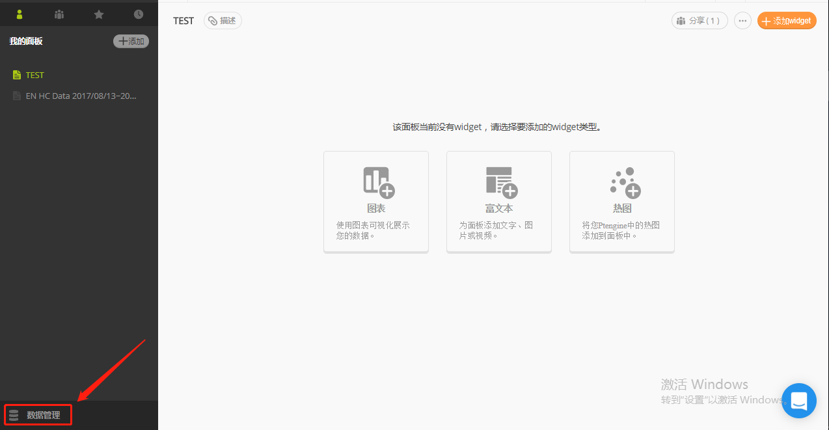Click the 描述 description button
Image resolution: width=829 pixels, height=430 pixels.
pos(223,21)
